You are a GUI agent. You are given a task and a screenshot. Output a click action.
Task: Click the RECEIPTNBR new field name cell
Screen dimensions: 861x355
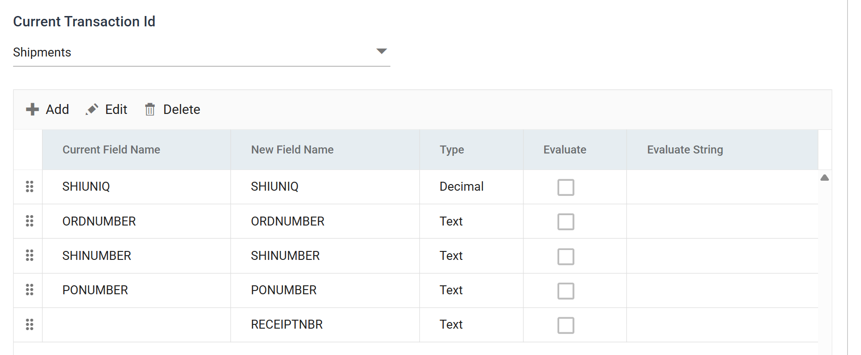[325, 324]
